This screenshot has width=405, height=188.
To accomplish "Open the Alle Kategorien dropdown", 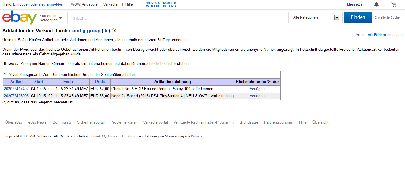I will pos(315,17).
